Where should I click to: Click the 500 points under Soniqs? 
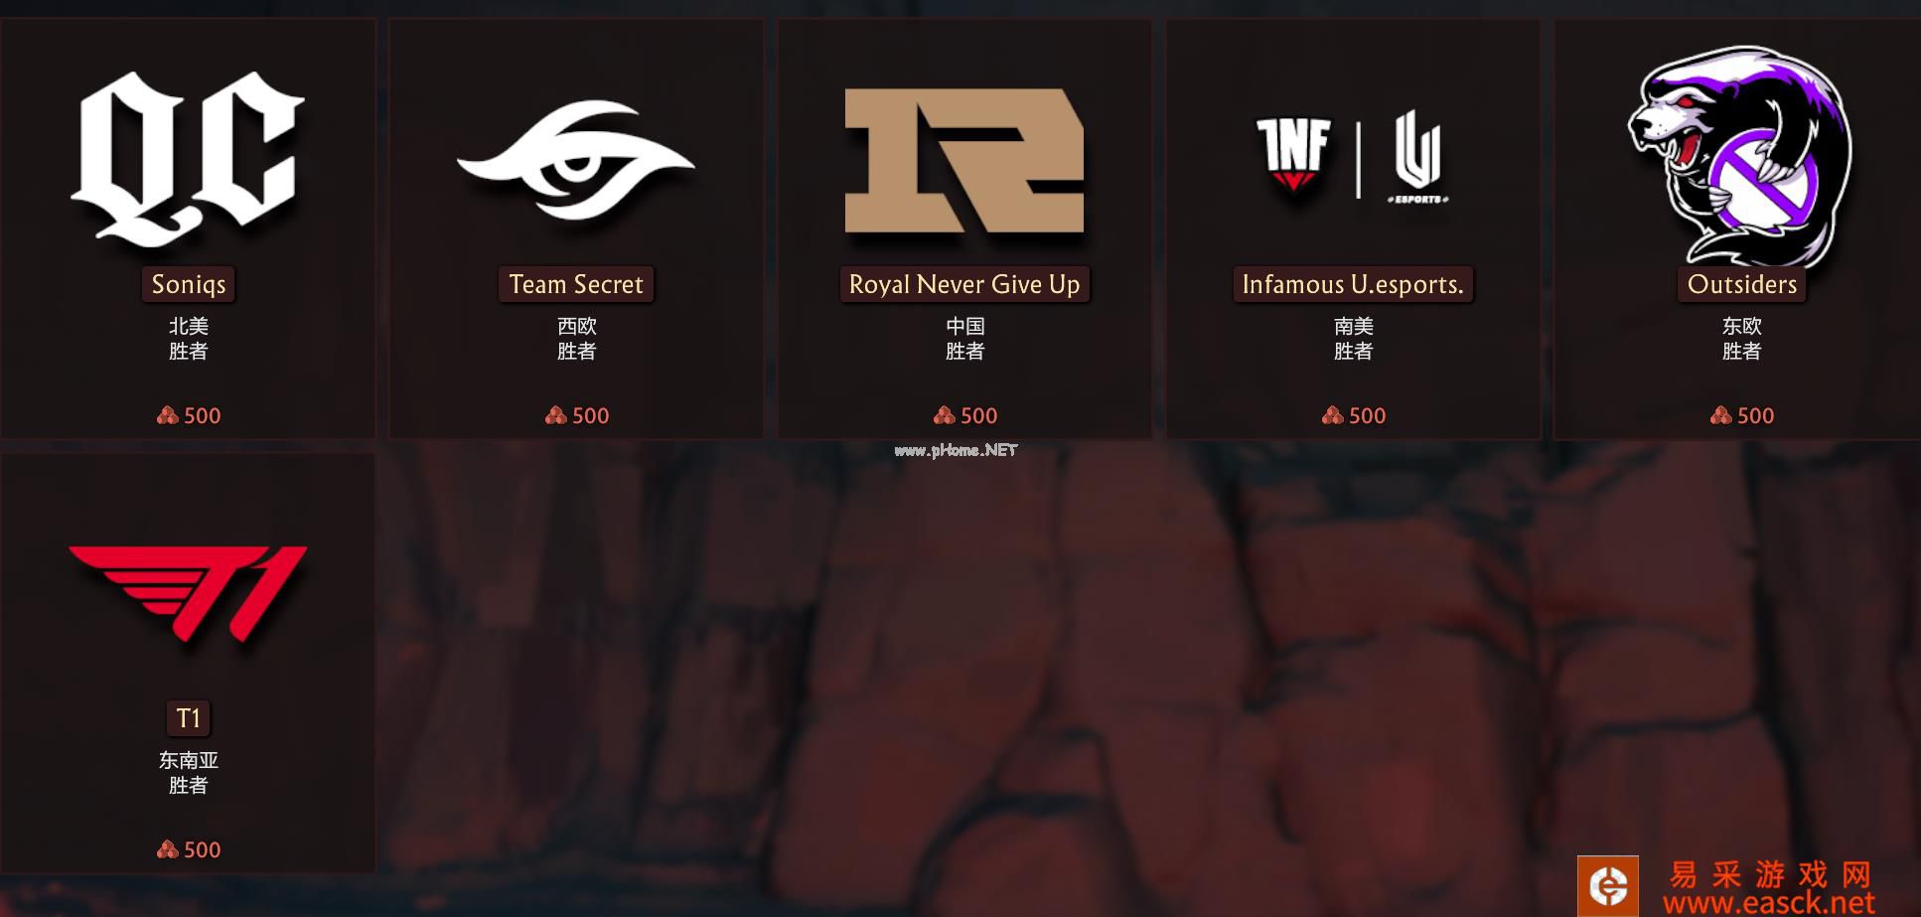(x=189, y=415)
